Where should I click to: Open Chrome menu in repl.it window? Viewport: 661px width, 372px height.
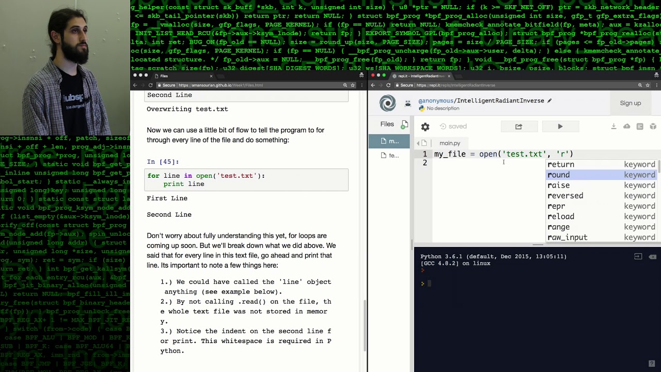[656, 85]
